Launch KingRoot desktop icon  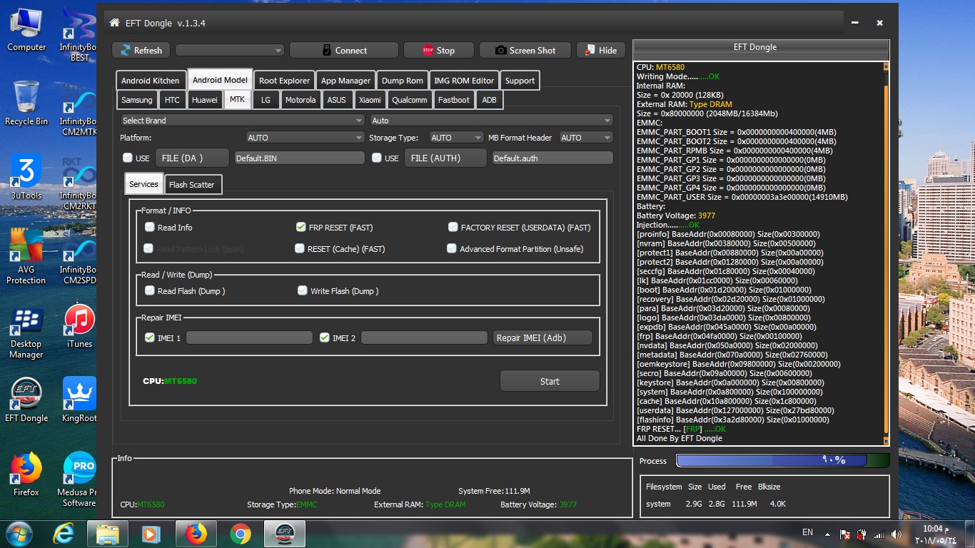[x=80, y=400]
